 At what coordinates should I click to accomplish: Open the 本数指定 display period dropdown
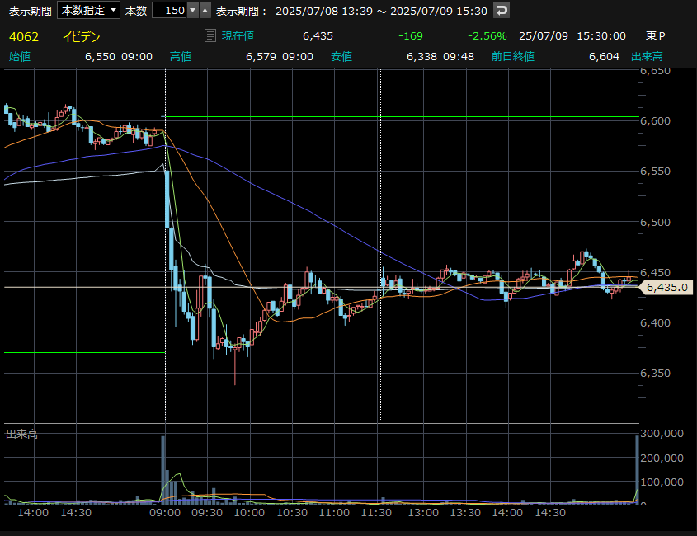pyautogui.click(x=88, y=11)
